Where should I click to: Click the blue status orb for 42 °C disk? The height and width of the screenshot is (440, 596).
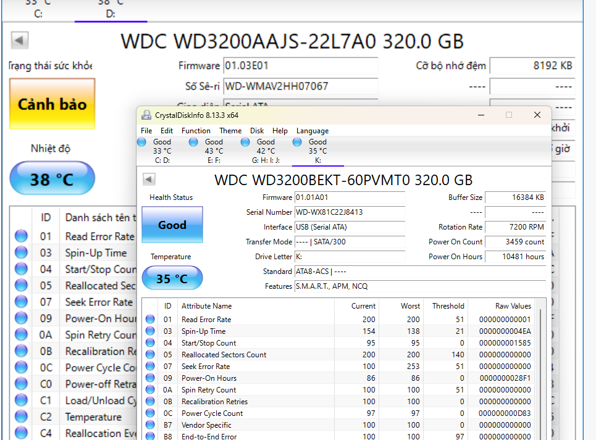coord(245,142)
